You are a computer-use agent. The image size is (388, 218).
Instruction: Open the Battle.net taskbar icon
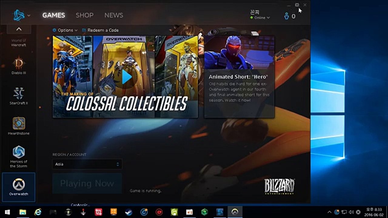coord(220,212)
